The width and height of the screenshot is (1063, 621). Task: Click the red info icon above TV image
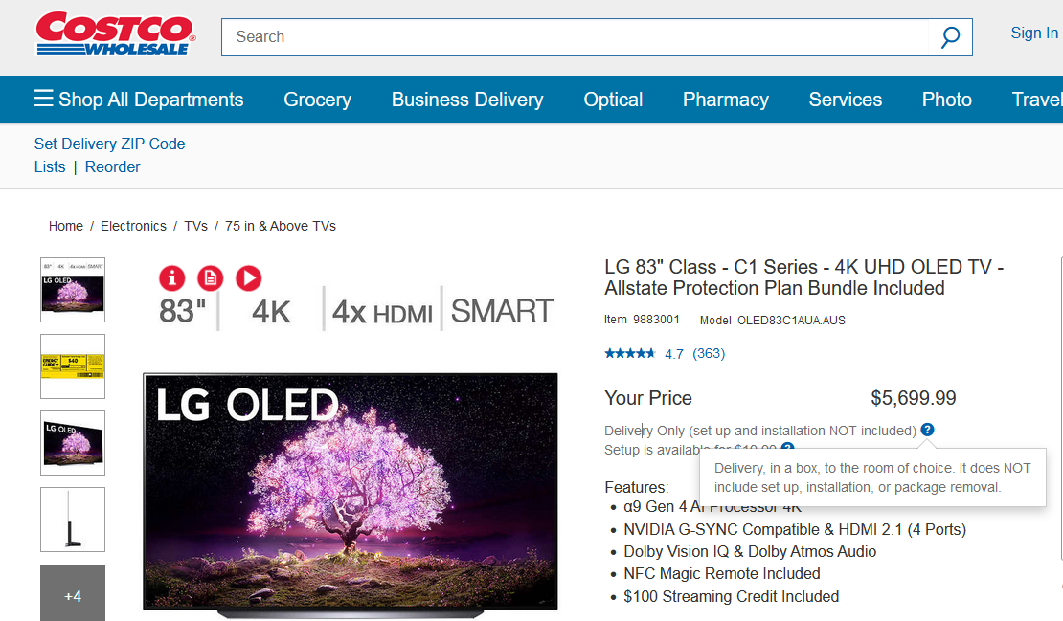coord(172,277)
